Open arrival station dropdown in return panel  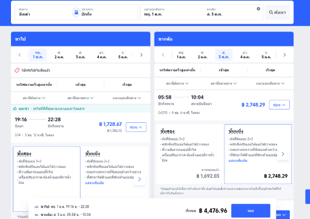click(x=224, y=83)
